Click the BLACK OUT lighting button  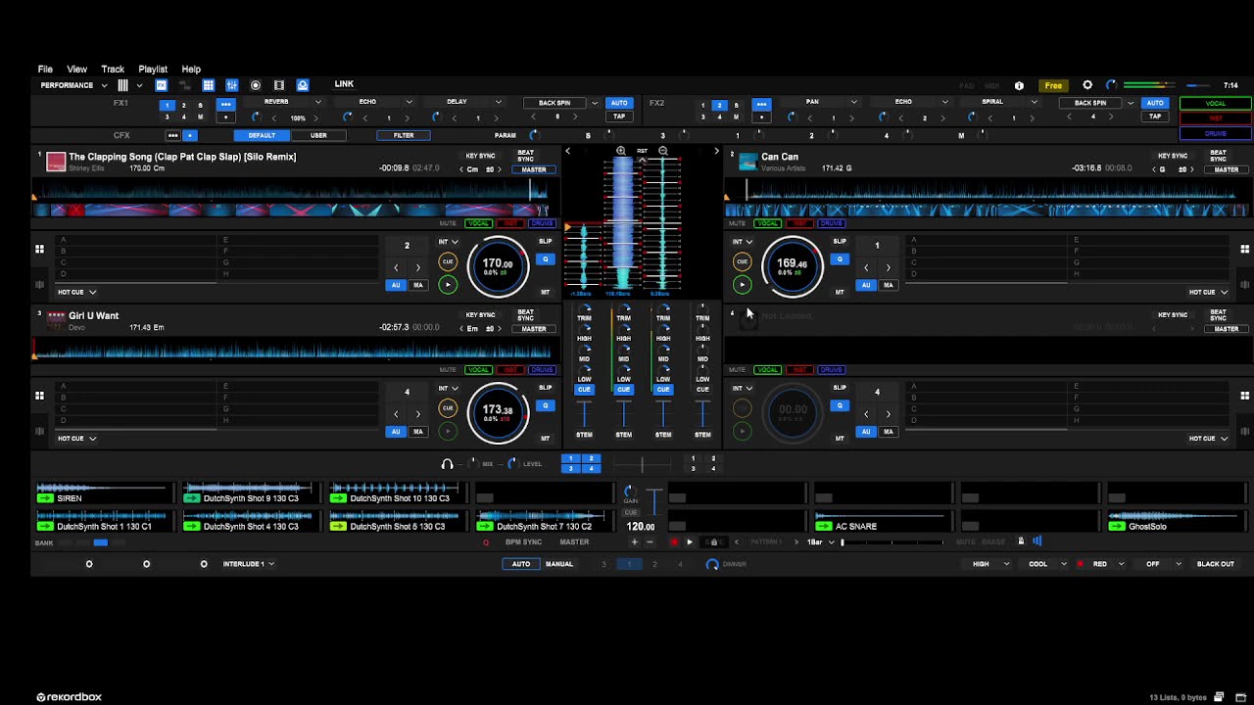(1216, 564)
